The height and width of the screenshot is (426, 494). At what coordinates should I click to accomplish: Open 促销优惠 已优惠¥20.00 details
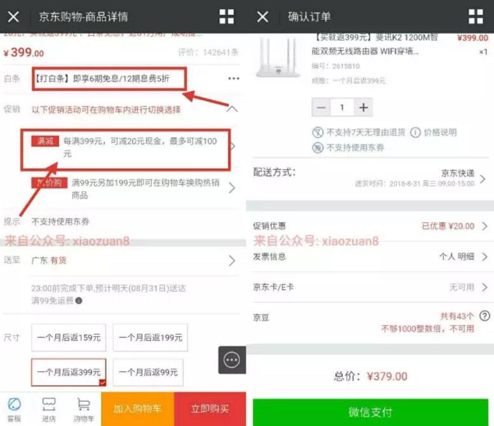pyautogui.click(x=370, y=226)
